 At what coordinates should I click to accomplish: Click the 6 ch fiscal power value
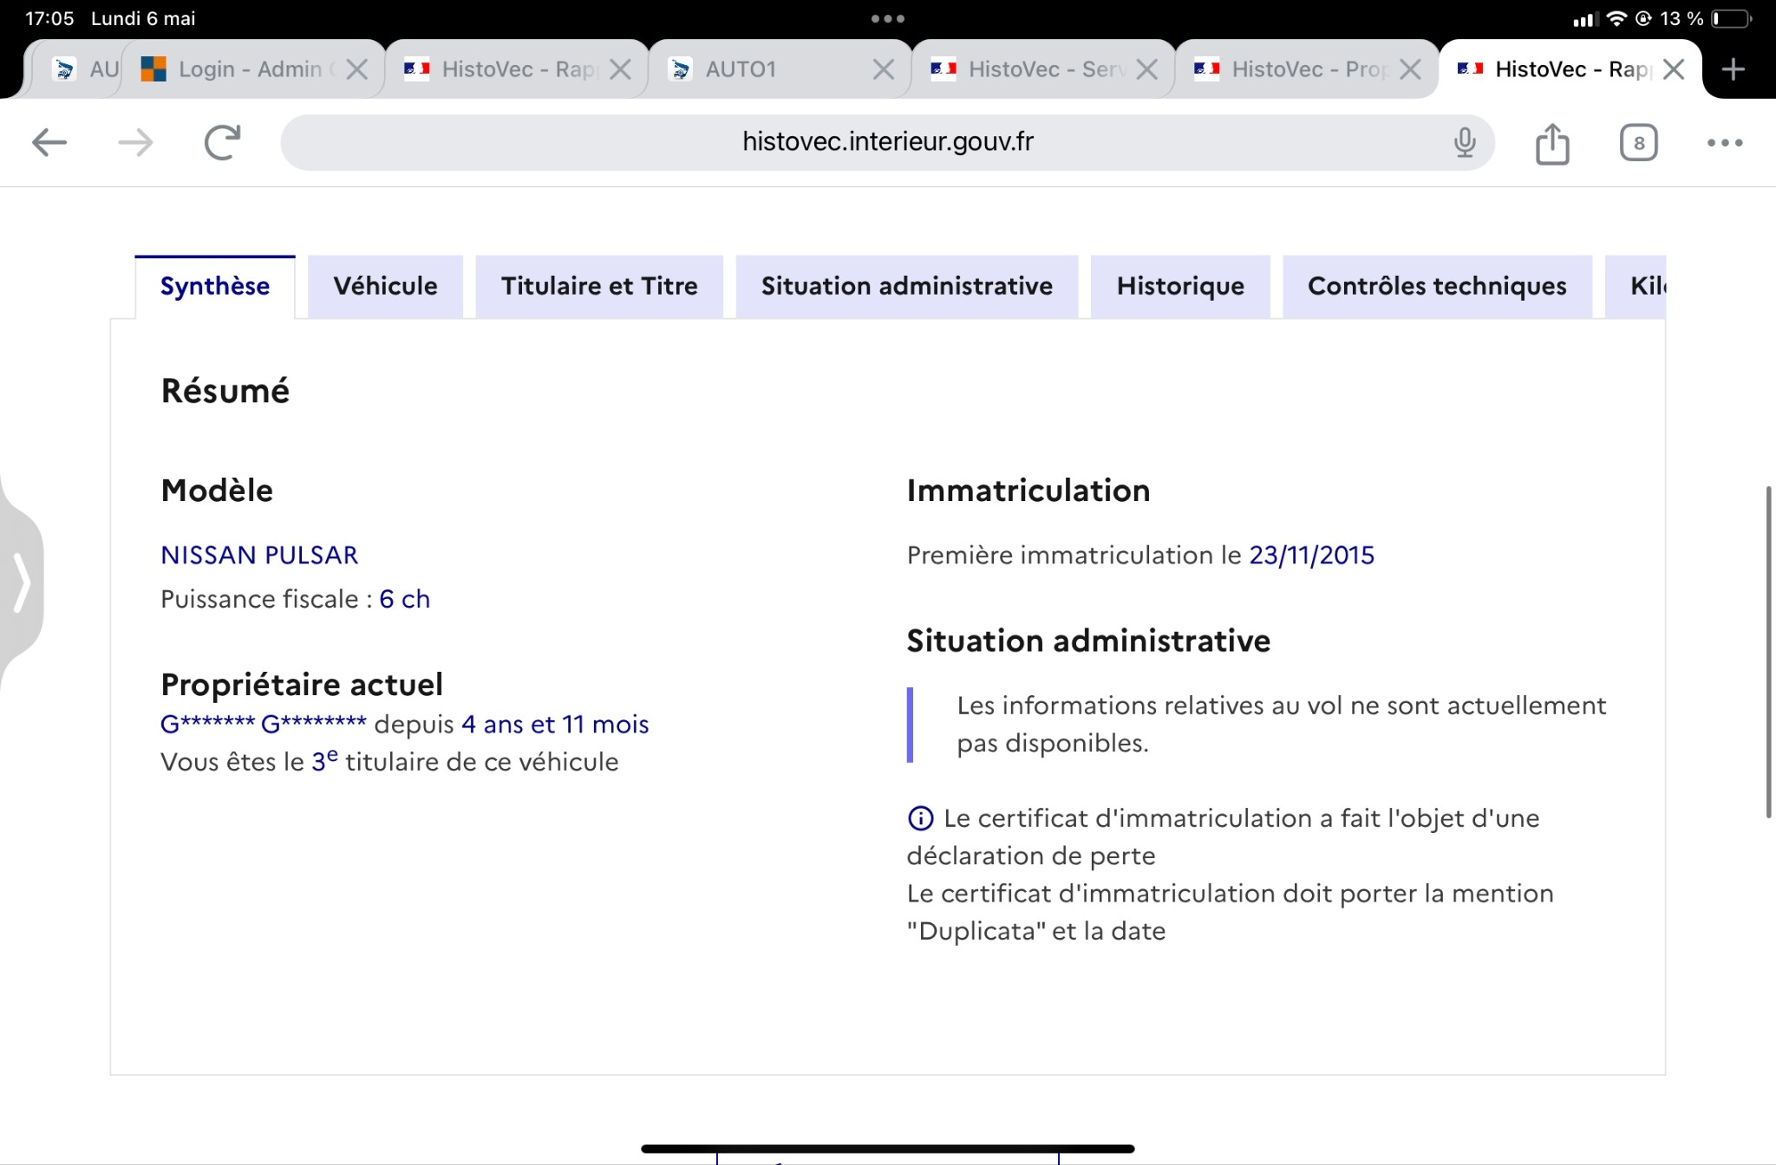(x=404, y=599)
